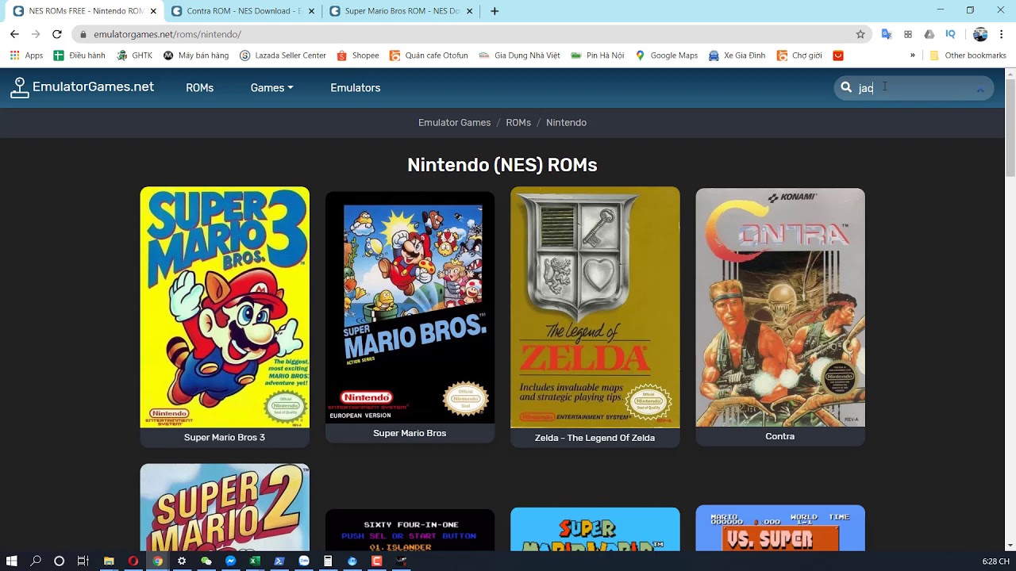Open the GHTK bookmark

(x=134, y=56)
